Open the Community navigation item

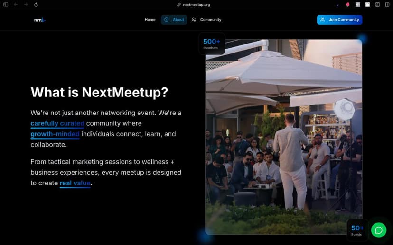206,20
